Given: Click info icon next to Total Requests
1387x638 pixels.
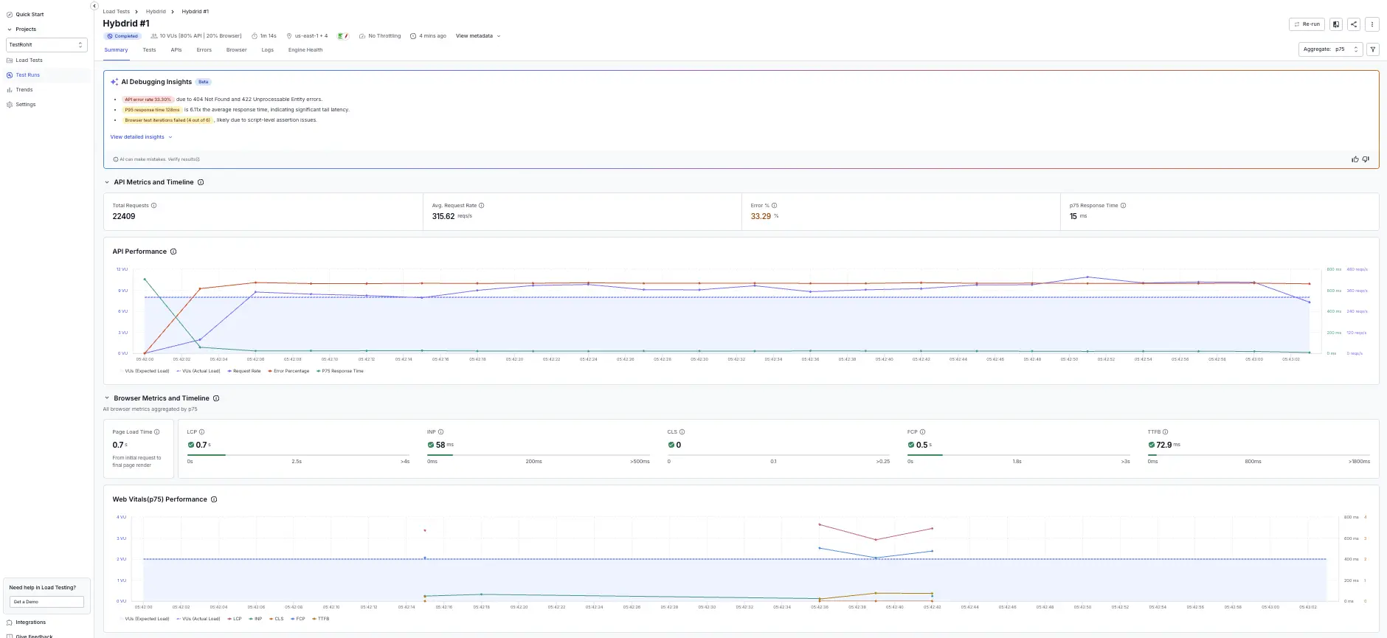Looking at the screenshot, I should pos(153,206).
